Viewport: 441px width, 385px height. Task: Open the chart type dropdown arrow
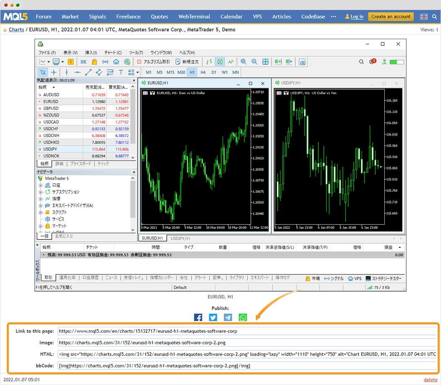[49, 62]
